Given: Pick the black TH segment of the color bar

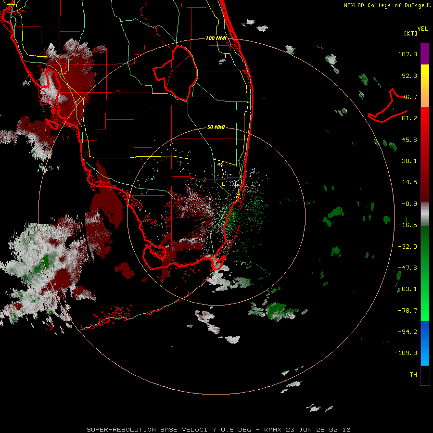Looking at the screenshot, I should coord(425,375).
